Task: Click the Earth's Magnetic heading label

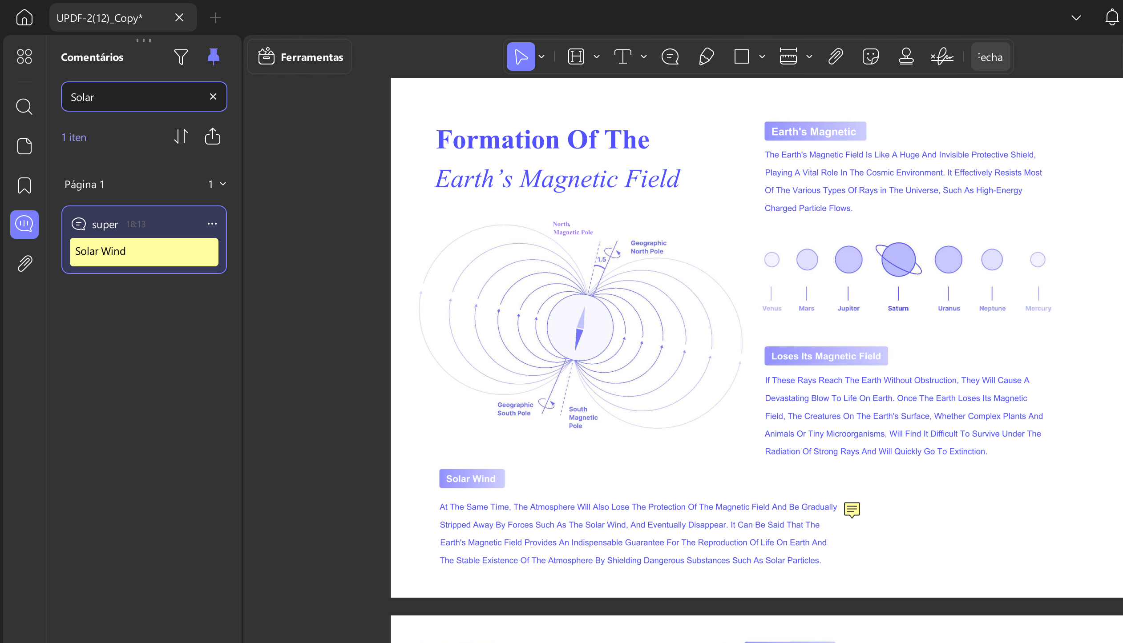Action: [x=815, y=131]
